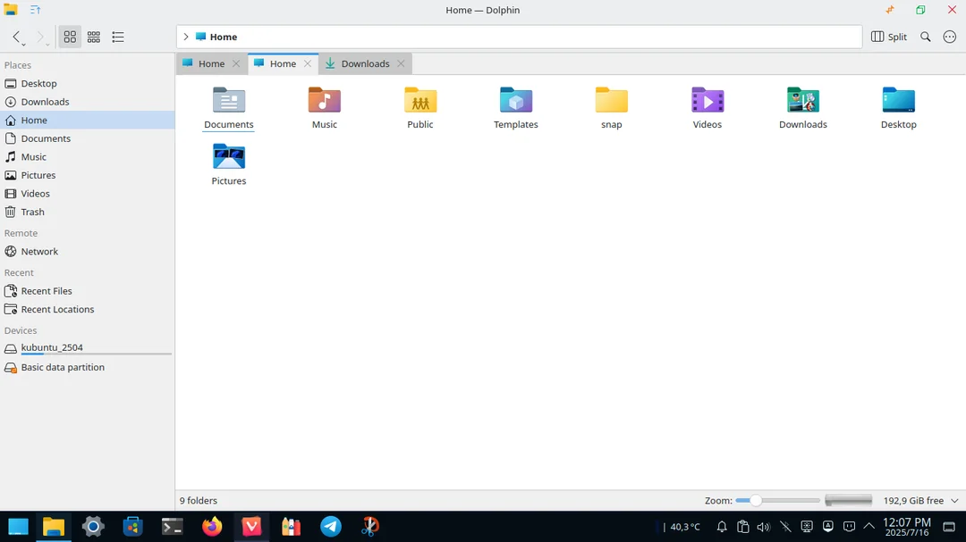This screenshot has width=966, height=542.
Task: Select the Music folder icon
Action: coord(324,100)
